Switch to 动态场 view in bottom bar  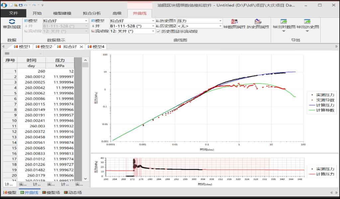point(72,192)
